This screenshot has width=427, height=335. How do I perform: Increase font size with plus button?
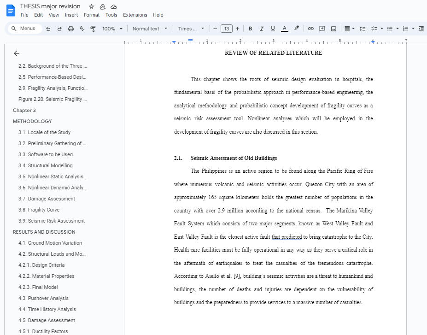(238, 29)
